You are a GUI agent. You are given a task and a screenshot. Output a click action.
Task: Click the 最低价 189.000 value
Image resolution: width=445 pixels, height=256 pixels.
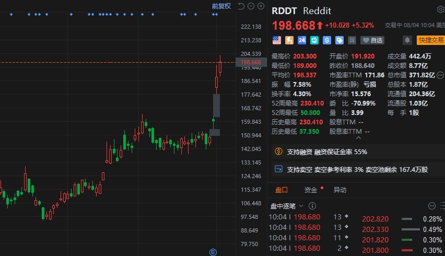[305, 65]
